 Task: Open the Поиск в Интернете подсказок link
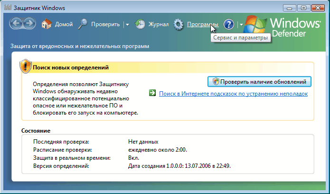[x=233, y=94]
